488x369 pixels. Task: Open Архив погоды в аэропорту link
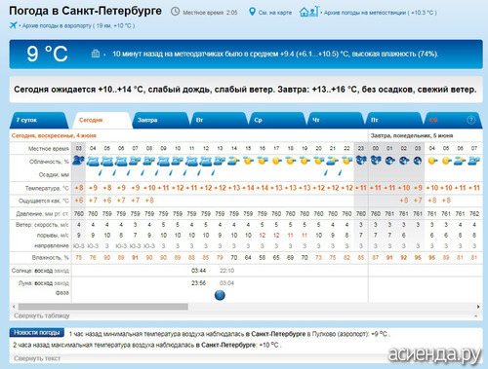click(78, 25)
